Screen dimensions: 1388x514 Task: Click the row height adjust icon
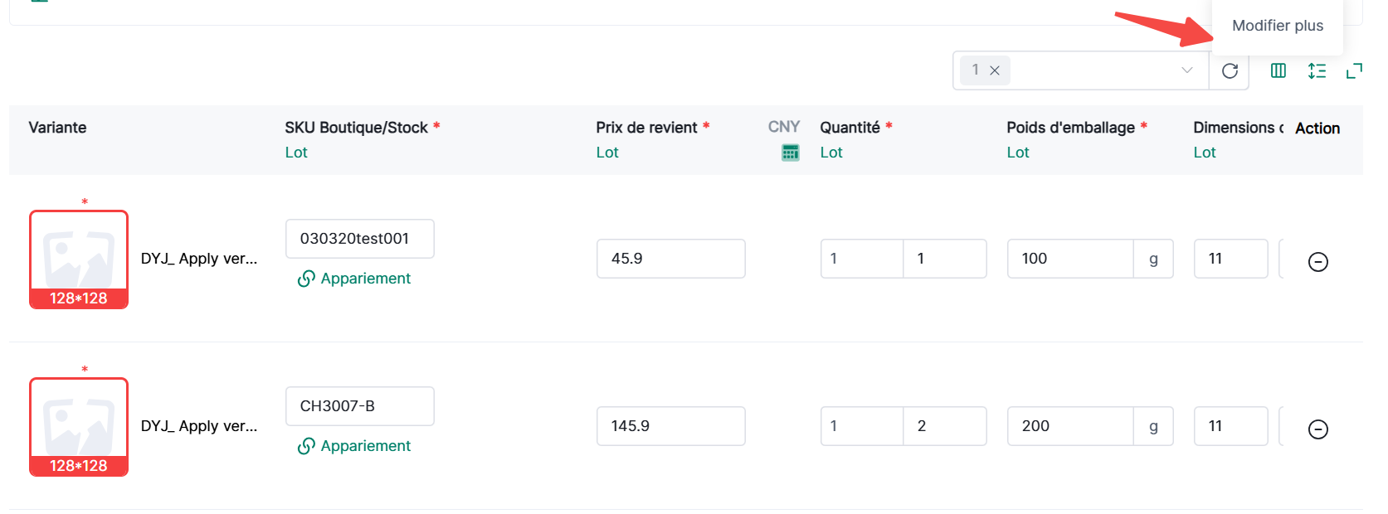(1317, 71)
